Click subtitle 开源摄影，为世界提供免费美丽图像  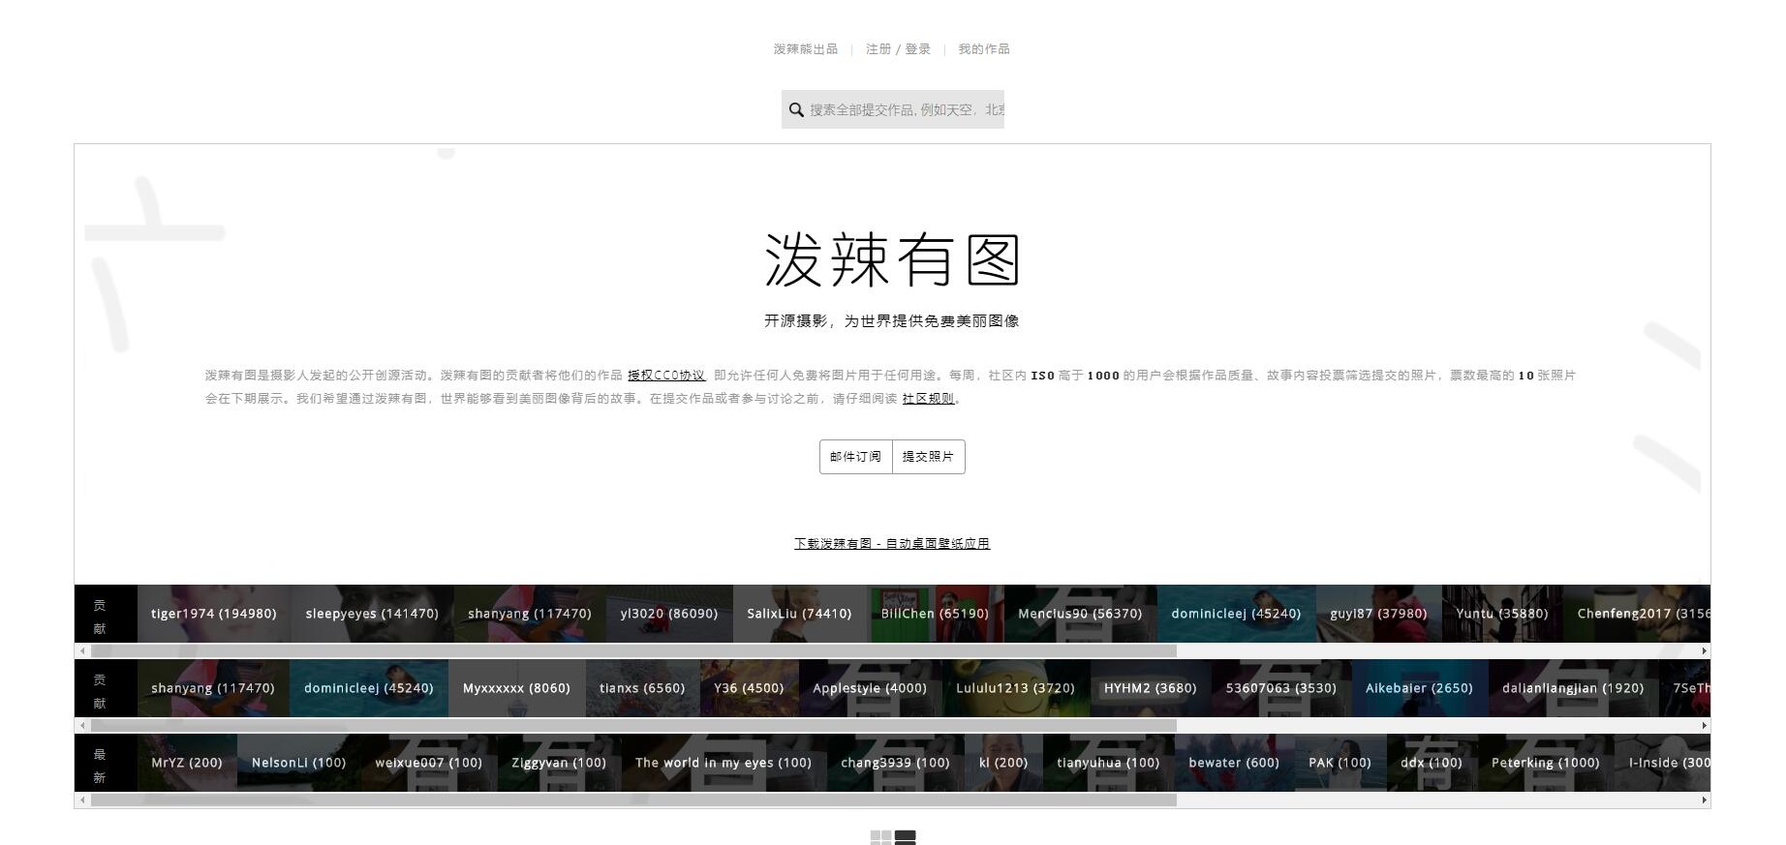(x=892, y=321)
